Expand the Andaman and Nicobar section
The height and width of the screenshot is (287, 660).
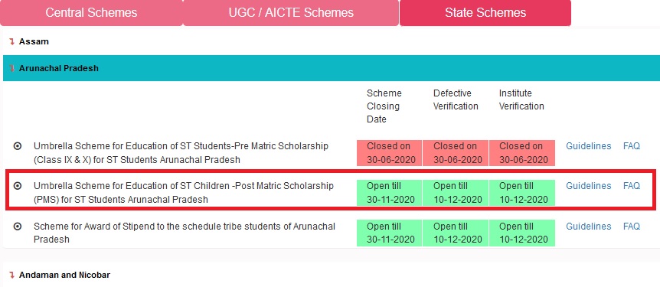pyautogui.click(x=64, y=276)
